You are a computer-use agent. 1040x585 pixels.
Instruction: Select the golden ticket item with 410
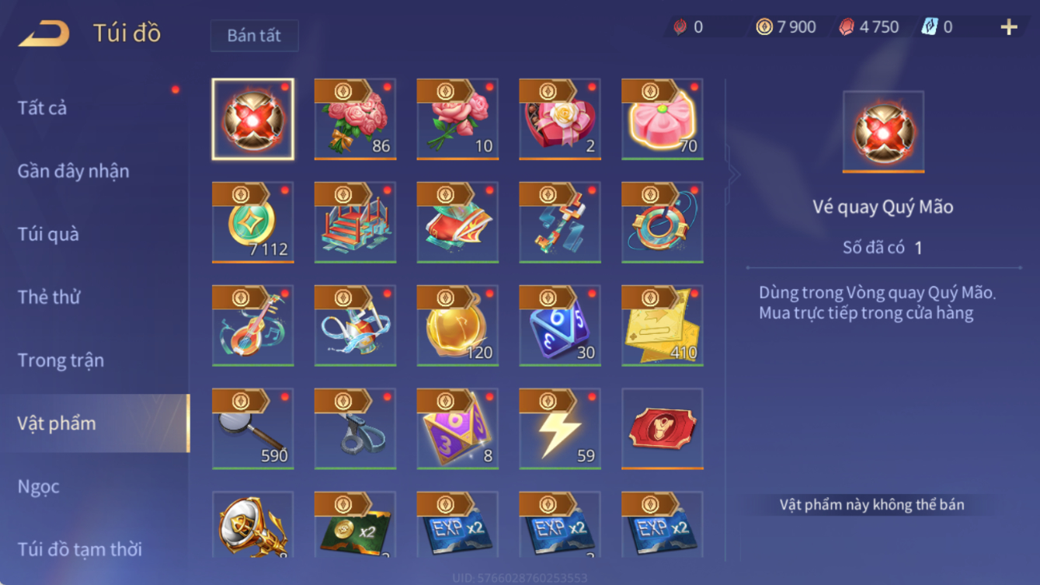(663, 326)
